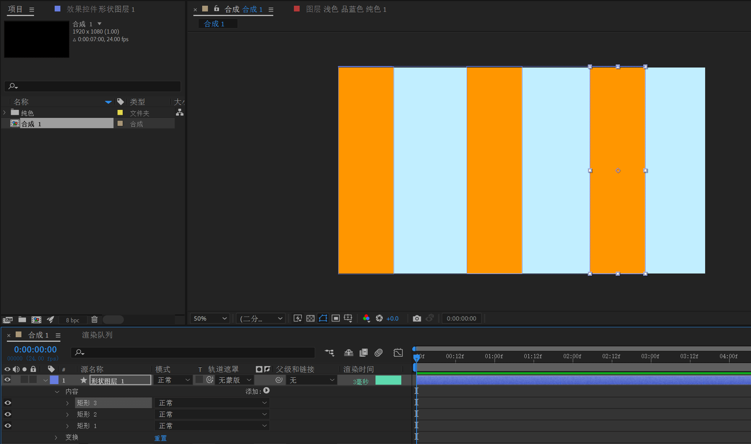Screen dimensions: 751x444
Task: Open project settings rocket icon
Action: click(50, 320)
